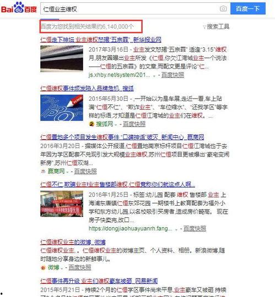This screenshot has height=297, width=275.
Task: Expand dropdown arrow next to 赢商网
Action: (x=67, y=172)
